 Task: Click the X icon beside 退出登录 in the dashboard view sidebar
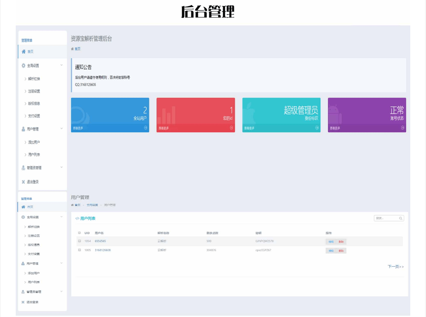23,182
